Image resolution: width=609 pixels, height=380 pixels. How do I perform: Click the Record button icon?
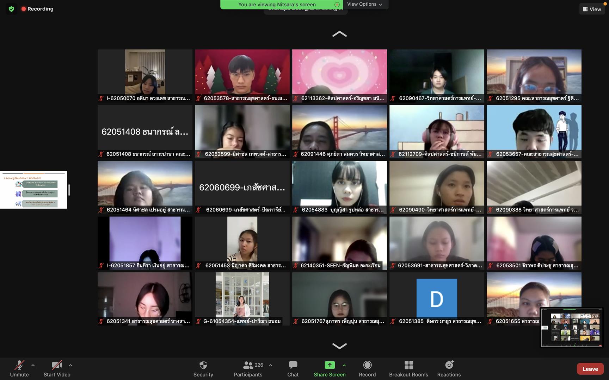click(x=367, y=365)
